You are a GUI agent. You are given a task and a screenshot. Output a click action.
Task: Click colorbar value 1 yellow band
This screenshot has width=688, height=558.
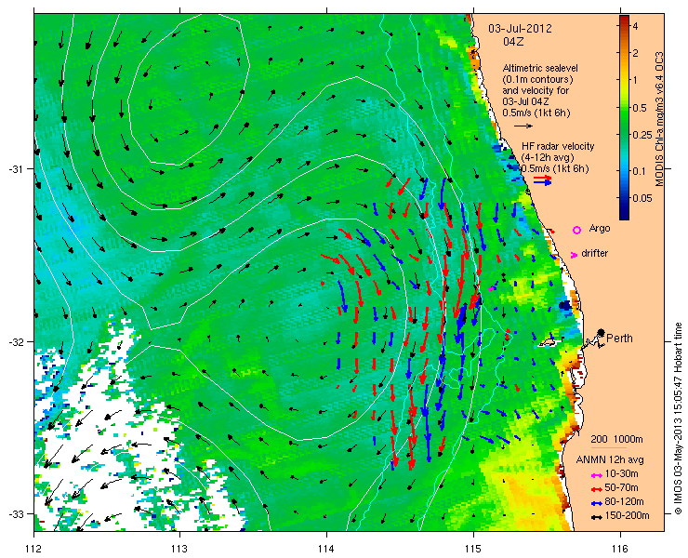(x=624, y=80)
